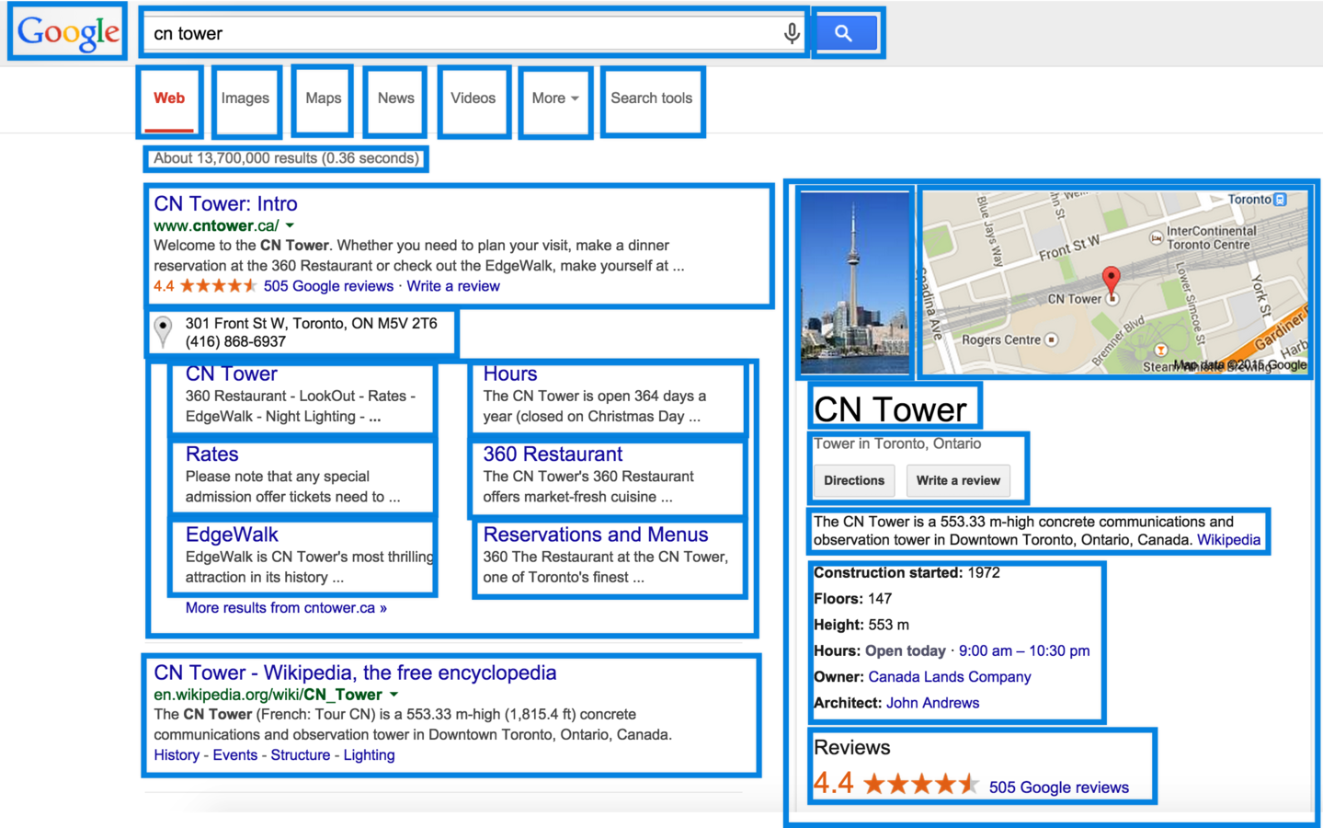This screenshot has width=1323, height=828.
Task: Click the star rating in the Reviews section
Action: pos(920,784)
